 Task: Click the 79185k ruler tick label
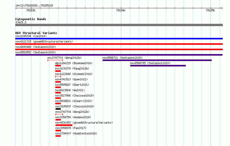click(210, 10)
